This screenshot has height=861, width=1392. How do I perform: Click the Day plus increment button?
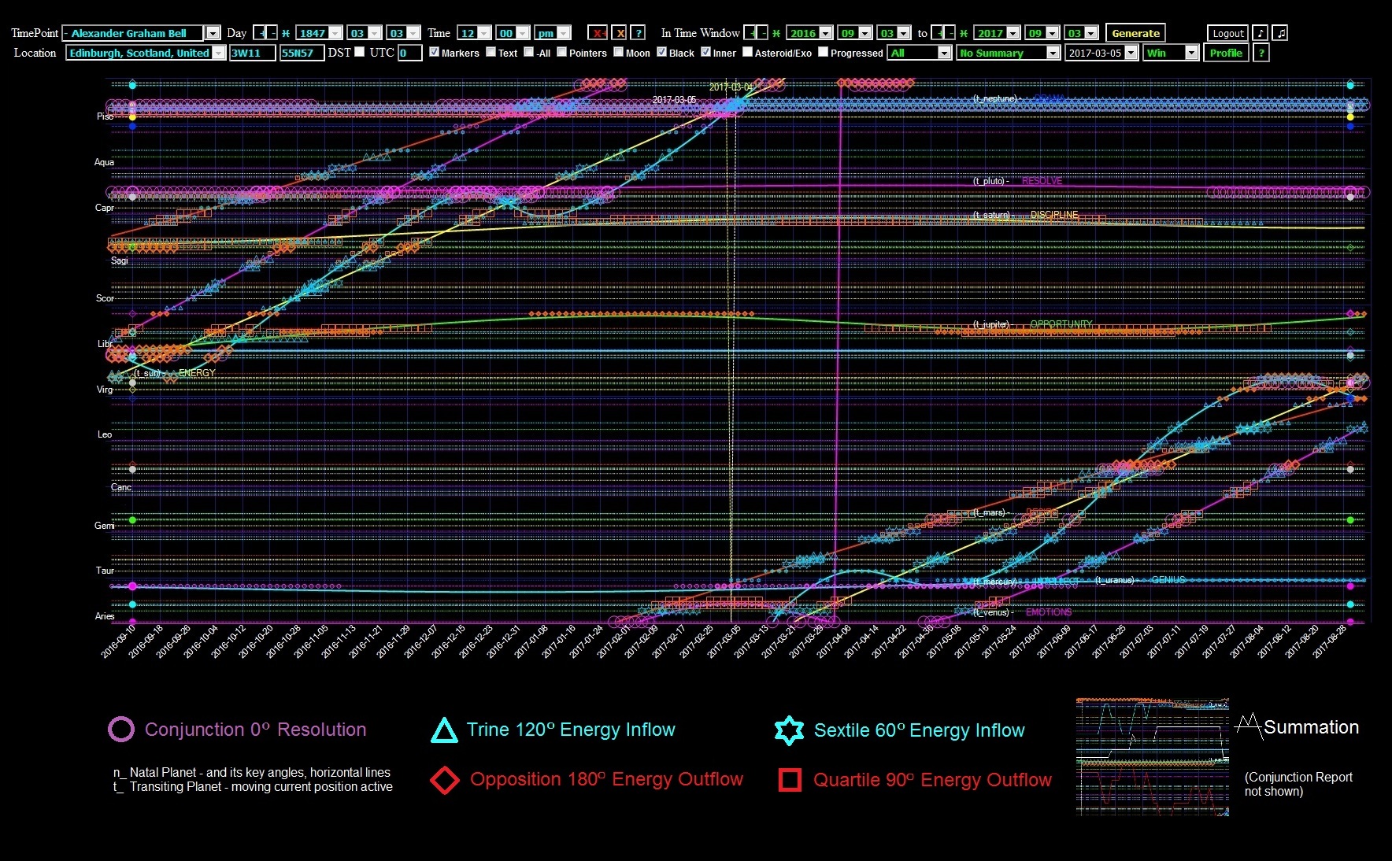[x=260, y=33]
